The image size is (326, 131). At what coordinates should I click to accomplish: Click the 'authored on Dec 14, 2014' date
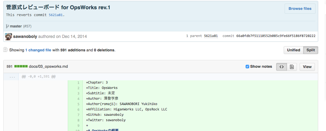click(63, 37)
